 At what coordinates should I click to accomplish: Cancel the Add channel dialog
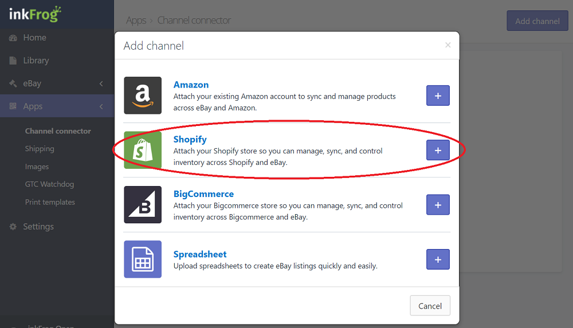click(430, 306)
